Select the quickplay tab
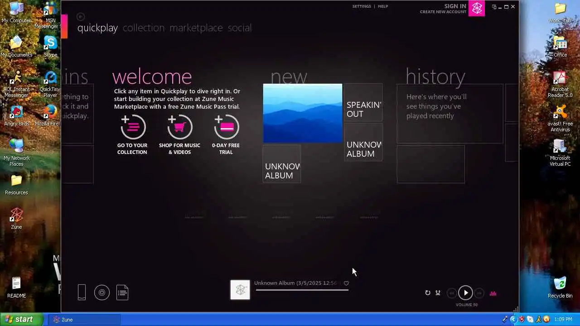Viewport: 580px width, 326px height. tap(97, 28)
